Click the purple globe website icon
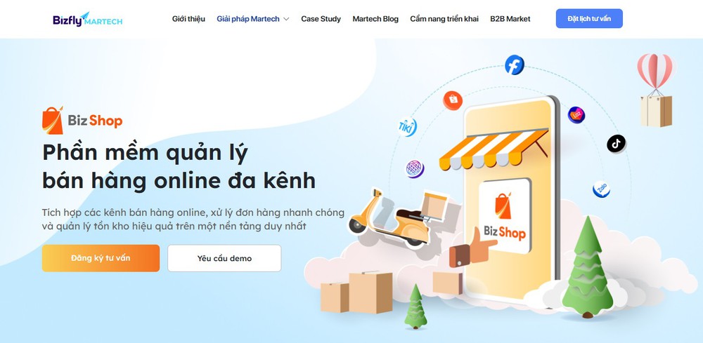 click(415, 169)
